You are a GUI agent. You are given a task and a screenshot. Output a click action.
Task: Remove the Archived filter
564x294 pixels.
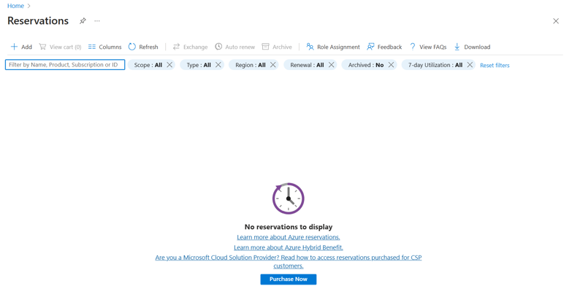pyautogui.click(x=391, y=65)
